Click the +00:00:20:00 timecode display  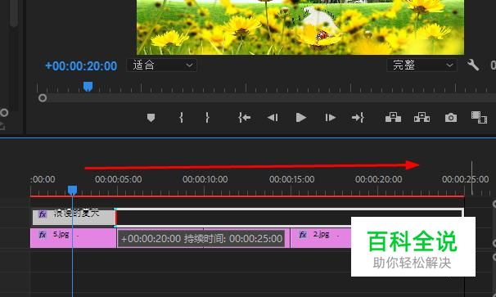tap(81, 65)
